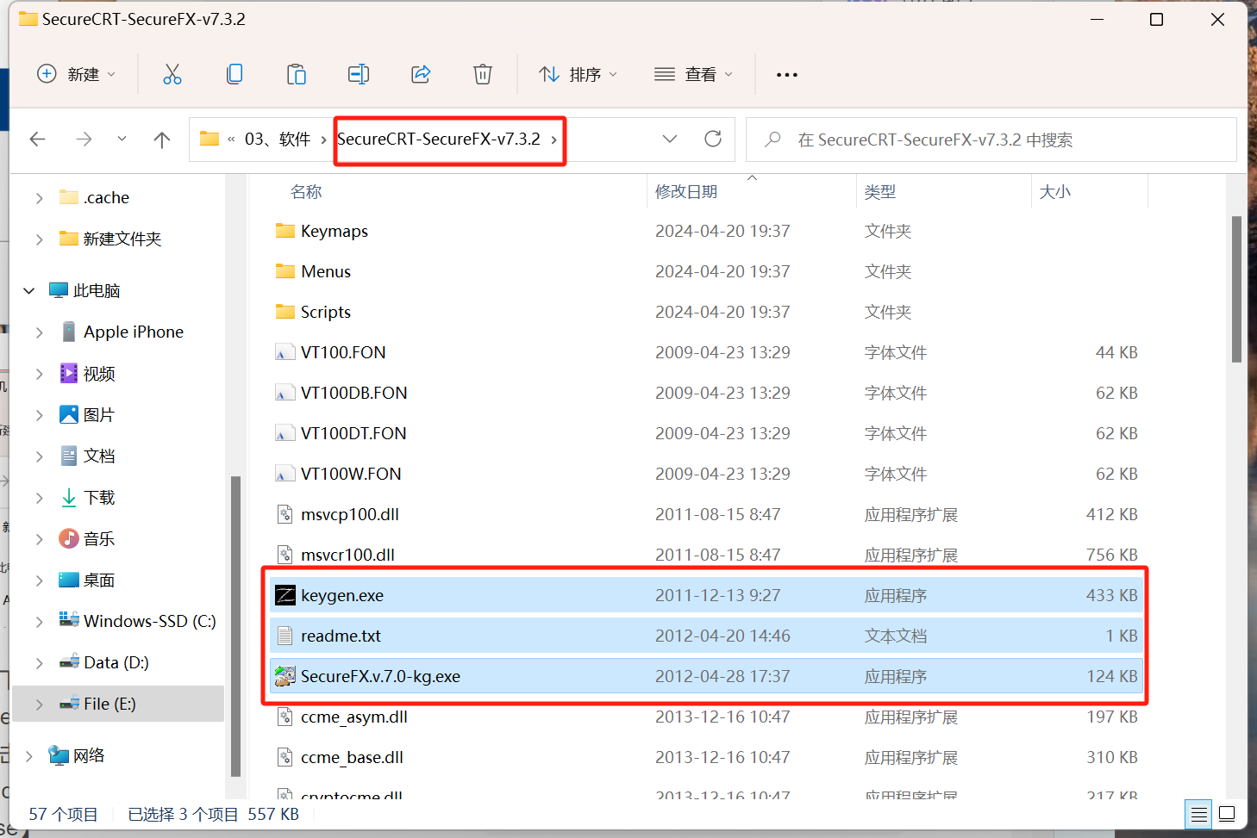Expand Apple iPhone in navigation pane

click(x=40, y=332)
